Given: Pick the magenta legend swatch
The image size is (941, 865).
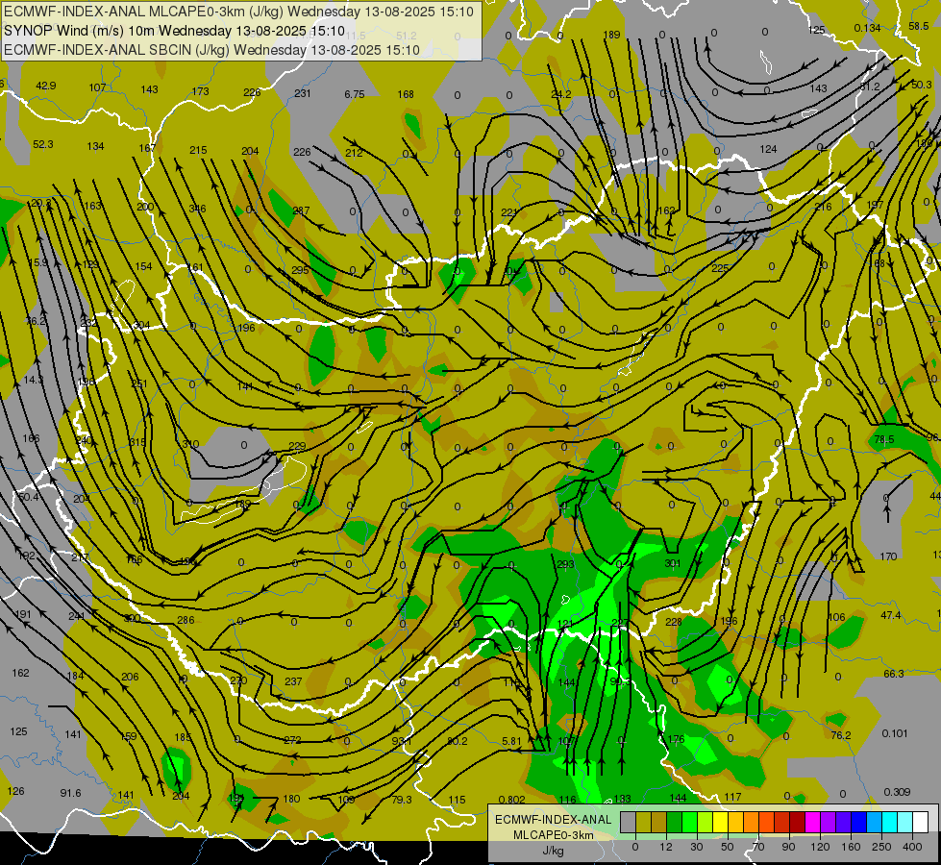Looking at the screenshot, I should click(812, 822).
